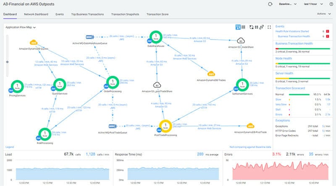
Task: Click 'Not comparing against Baseline data' text
Action: coord(250,147)
